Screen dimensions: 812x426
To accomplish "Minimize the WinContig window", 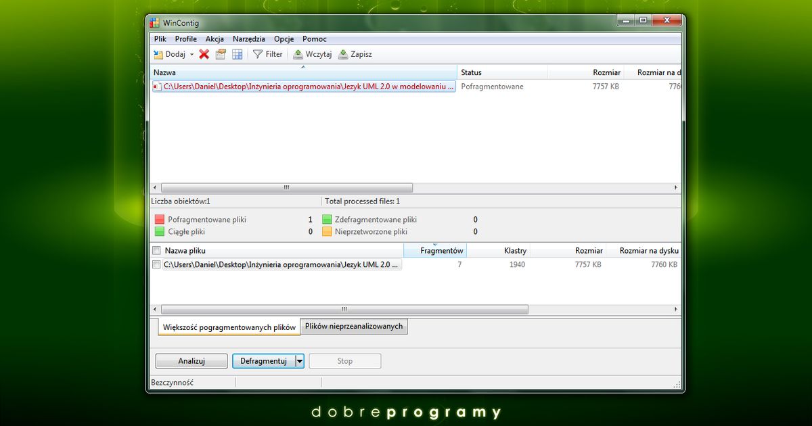I will pos(625,21).
